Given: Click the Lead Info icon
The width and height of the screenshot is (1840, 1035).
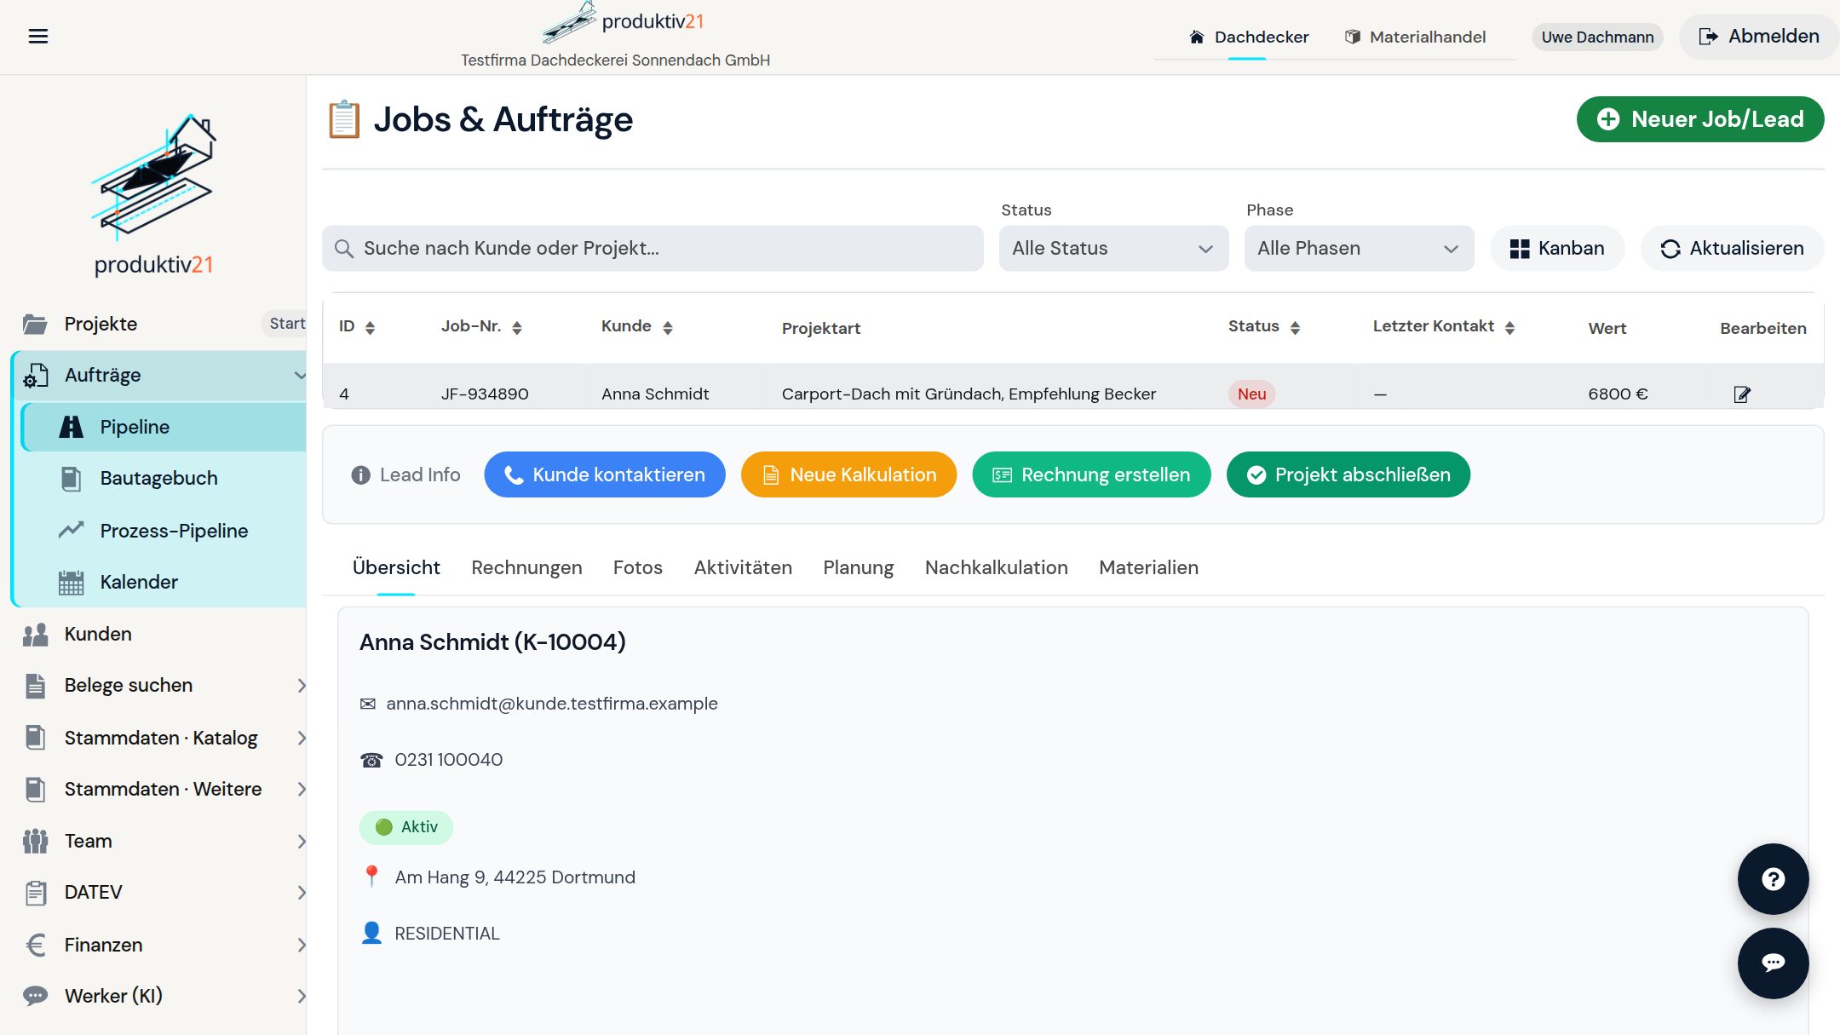Looking at the screenshot, I should pos(360,475).
